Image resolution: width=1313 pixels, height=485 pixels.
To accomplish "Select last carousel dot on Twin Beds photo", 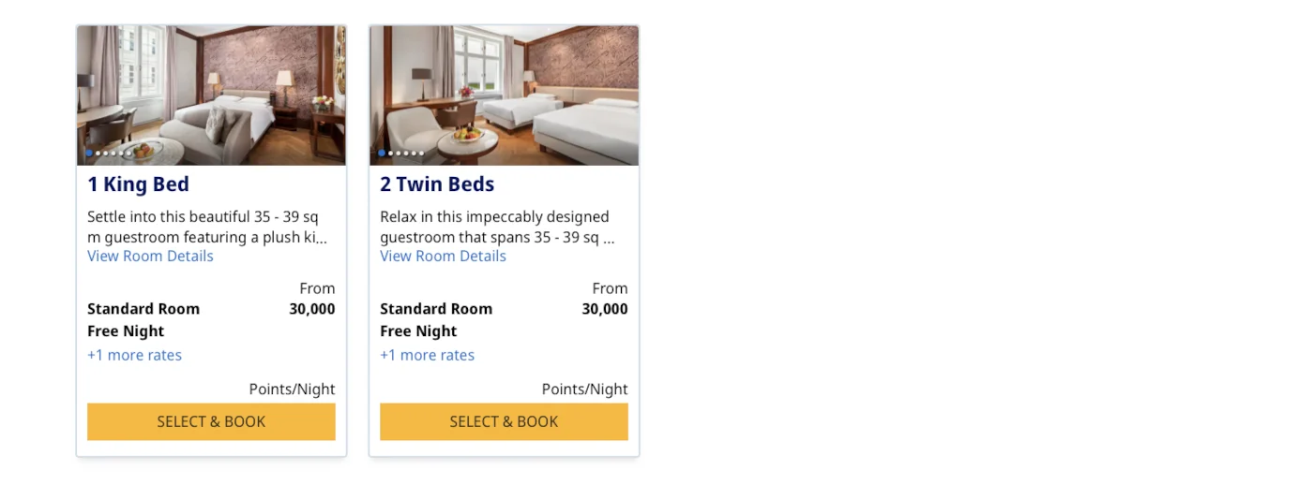I will click(421, 154).
